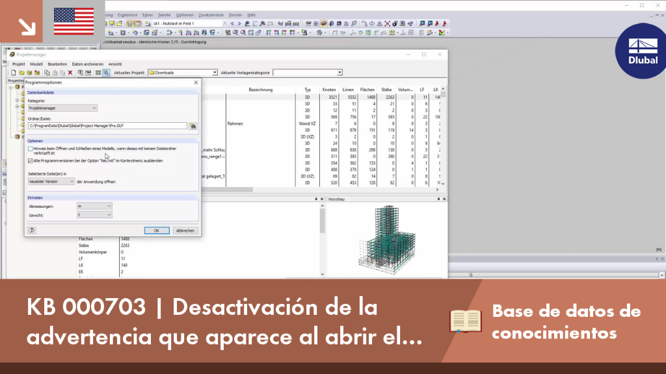The height and width of the screenshot is (374, 666).
Task: Click the Abbrechen button
Action: pyautogui.click(x=185, y=231)
